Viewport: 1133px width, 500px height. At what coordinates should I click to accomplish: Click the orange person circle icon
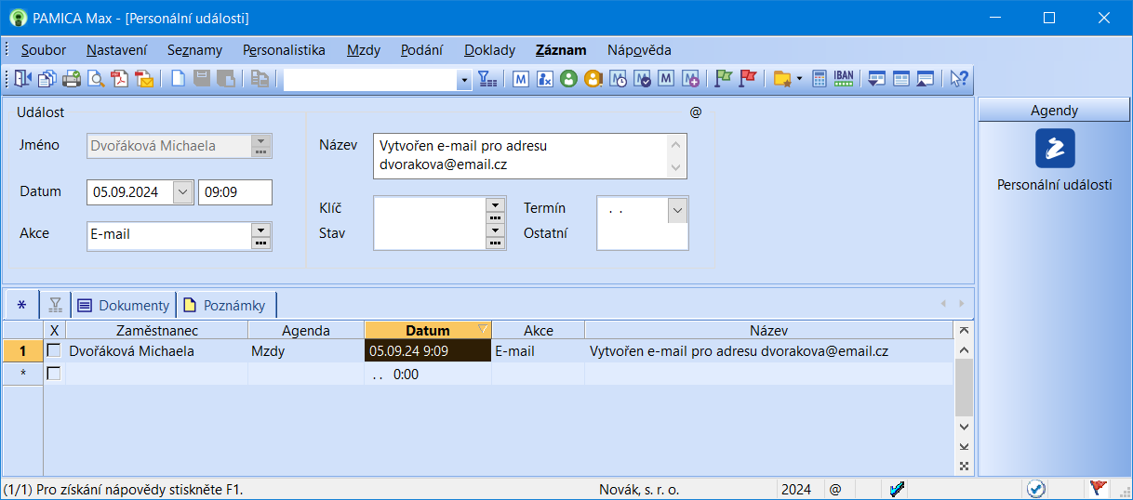[x=593, y=79]
